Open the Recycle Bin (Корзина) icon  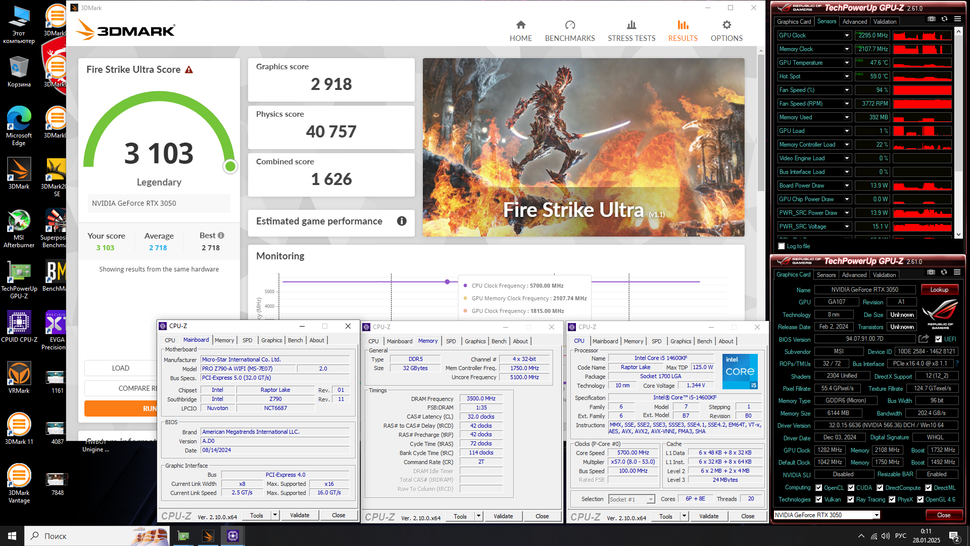[x=19, y=71]
